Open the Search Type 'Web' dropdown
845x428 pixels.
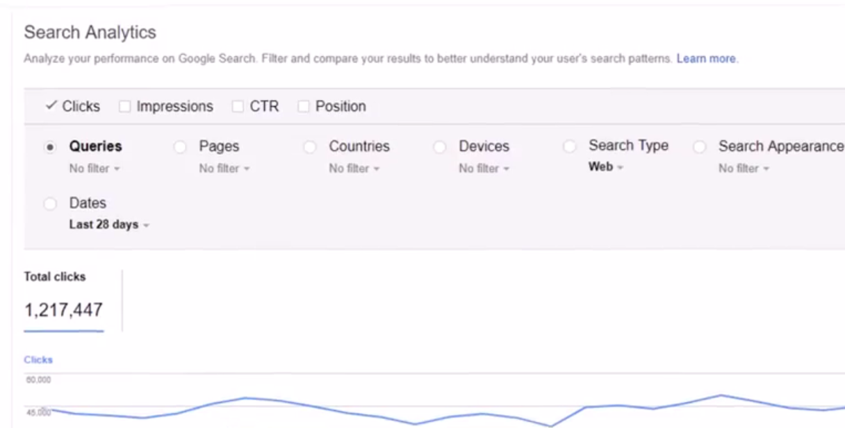pyautogui.click(x=605, y=167)
